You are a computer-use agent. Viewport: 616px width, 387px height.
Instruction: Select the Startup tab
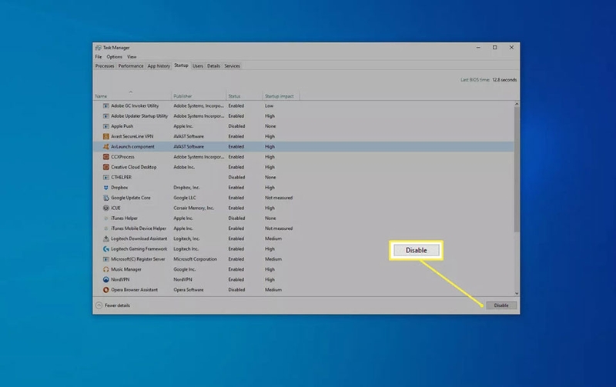coord(181,65)
